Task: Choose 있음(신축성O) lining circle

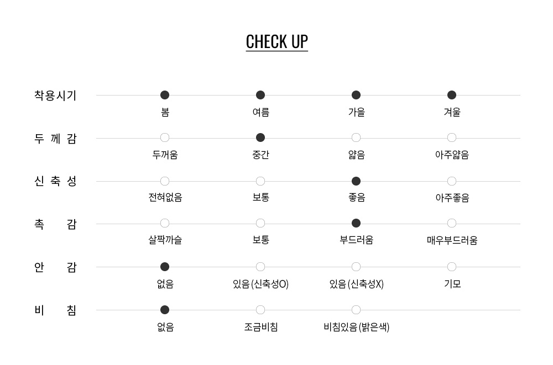Action: click(x=260, y=267)
